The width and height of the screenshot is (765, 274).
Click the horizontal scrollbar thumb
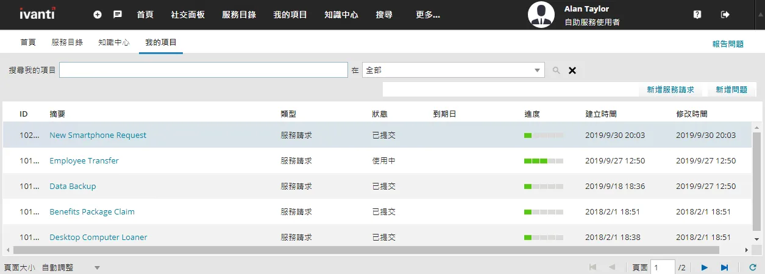366,250
